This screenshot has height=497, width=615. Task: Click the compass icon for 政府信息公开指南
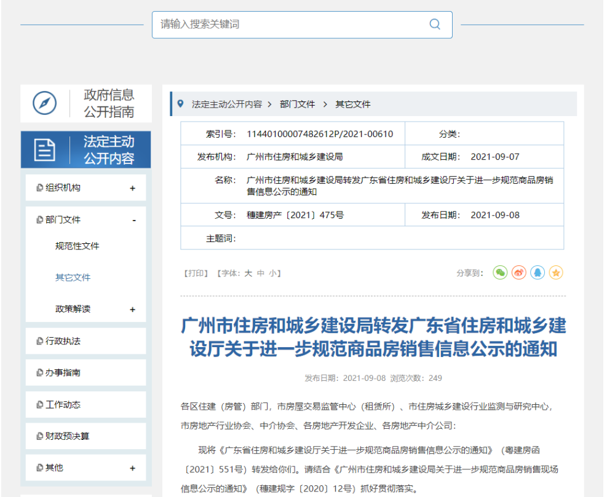click(x=44, y=103)
